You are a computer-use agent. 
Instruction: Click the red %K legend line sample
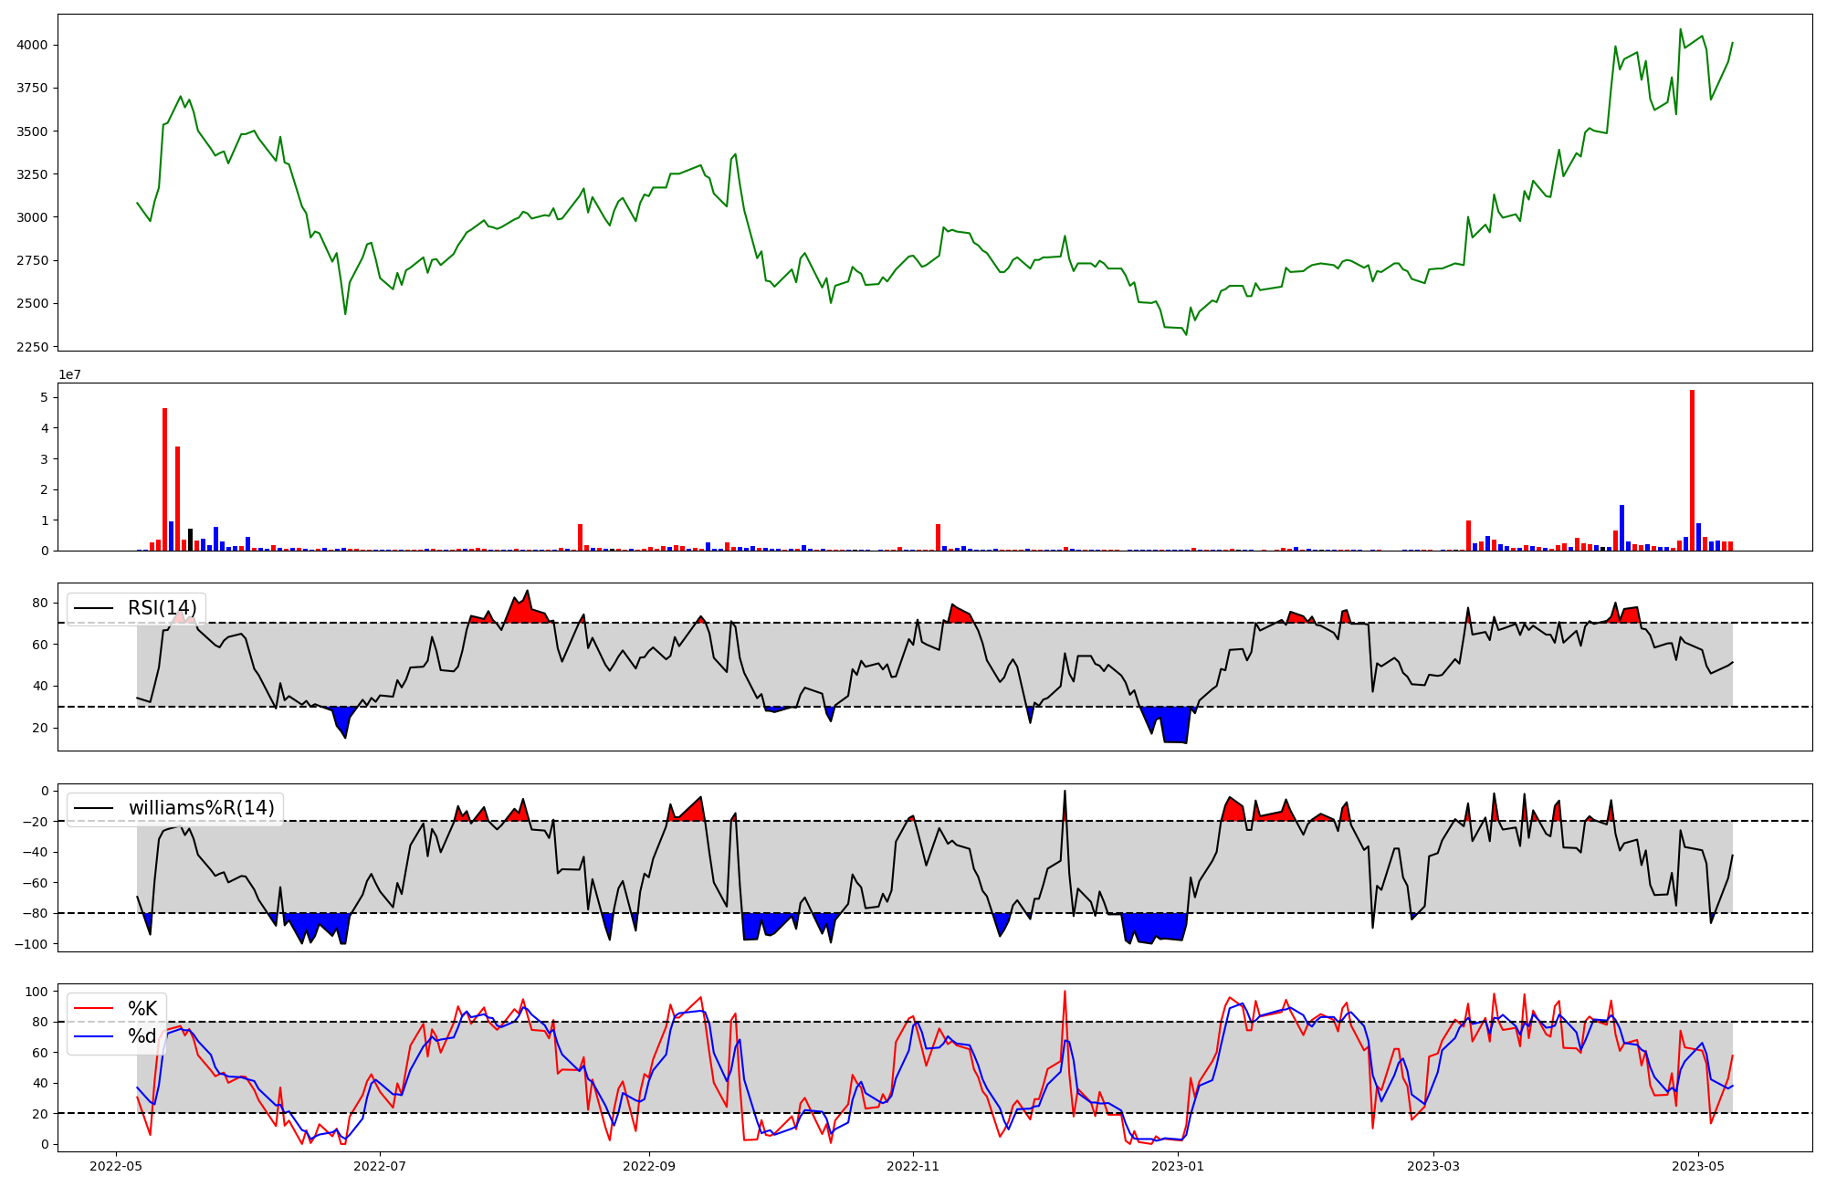93,1009
